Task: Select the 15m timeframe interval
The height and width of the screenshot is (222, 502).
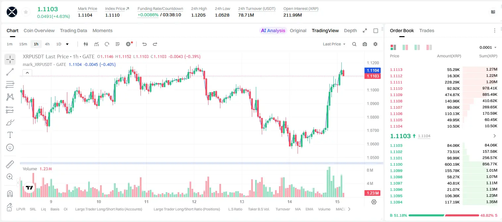Action: [x=23, y=44]
